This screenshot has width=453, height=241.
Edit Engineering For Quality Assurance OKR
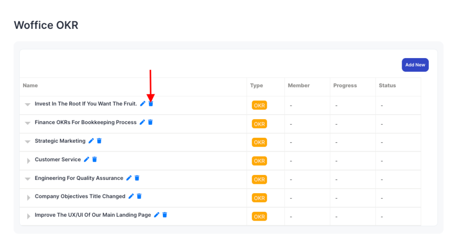[x=129, y=178]
